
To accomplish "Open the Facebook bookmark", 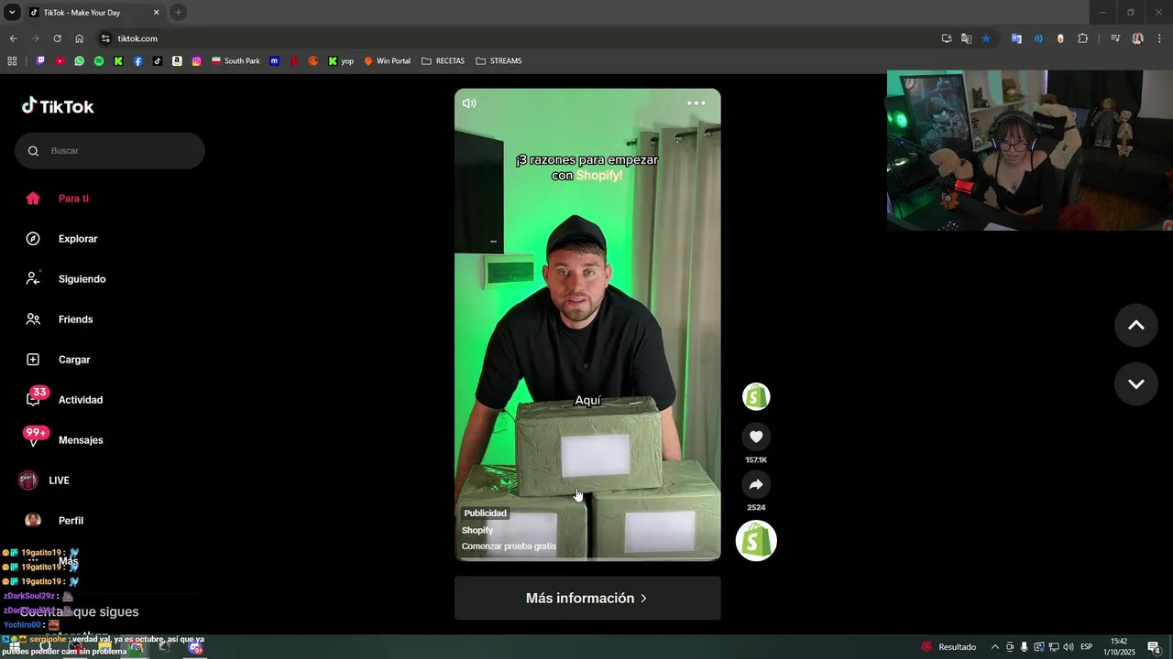I will click(137, 61).
